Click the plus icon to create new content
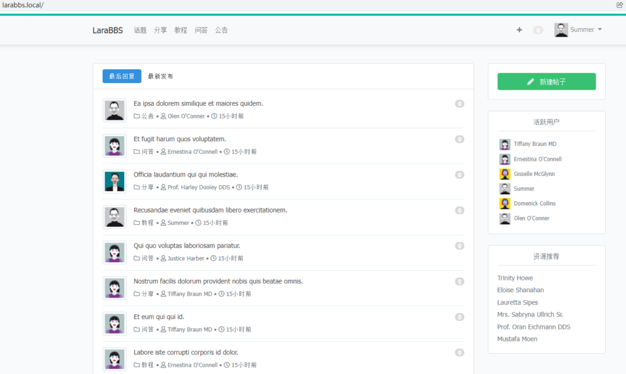Image resolution: width=626 pixels, height=374 pixels. tap(519, 29)
